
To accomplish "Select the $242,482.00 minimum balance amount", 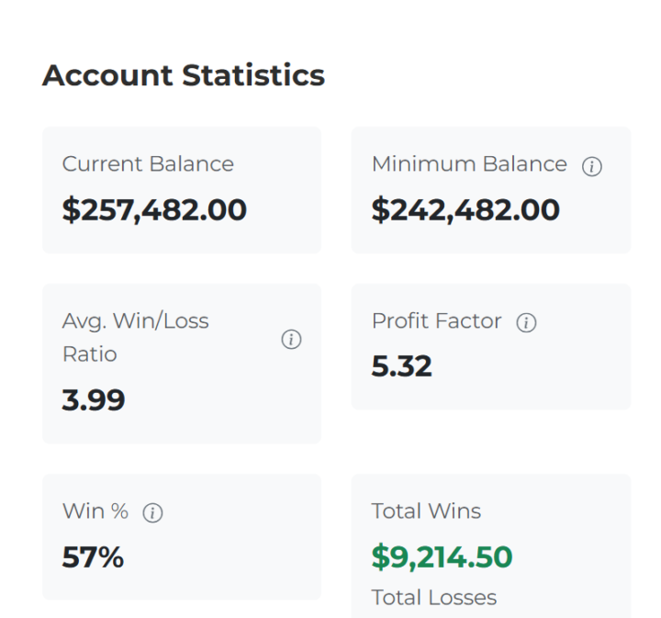I will pyautogui.click(x=465, y=210).
